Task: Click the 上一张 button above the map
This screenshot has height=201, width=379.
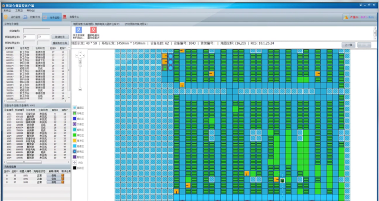Action: (x=348, y=44)
